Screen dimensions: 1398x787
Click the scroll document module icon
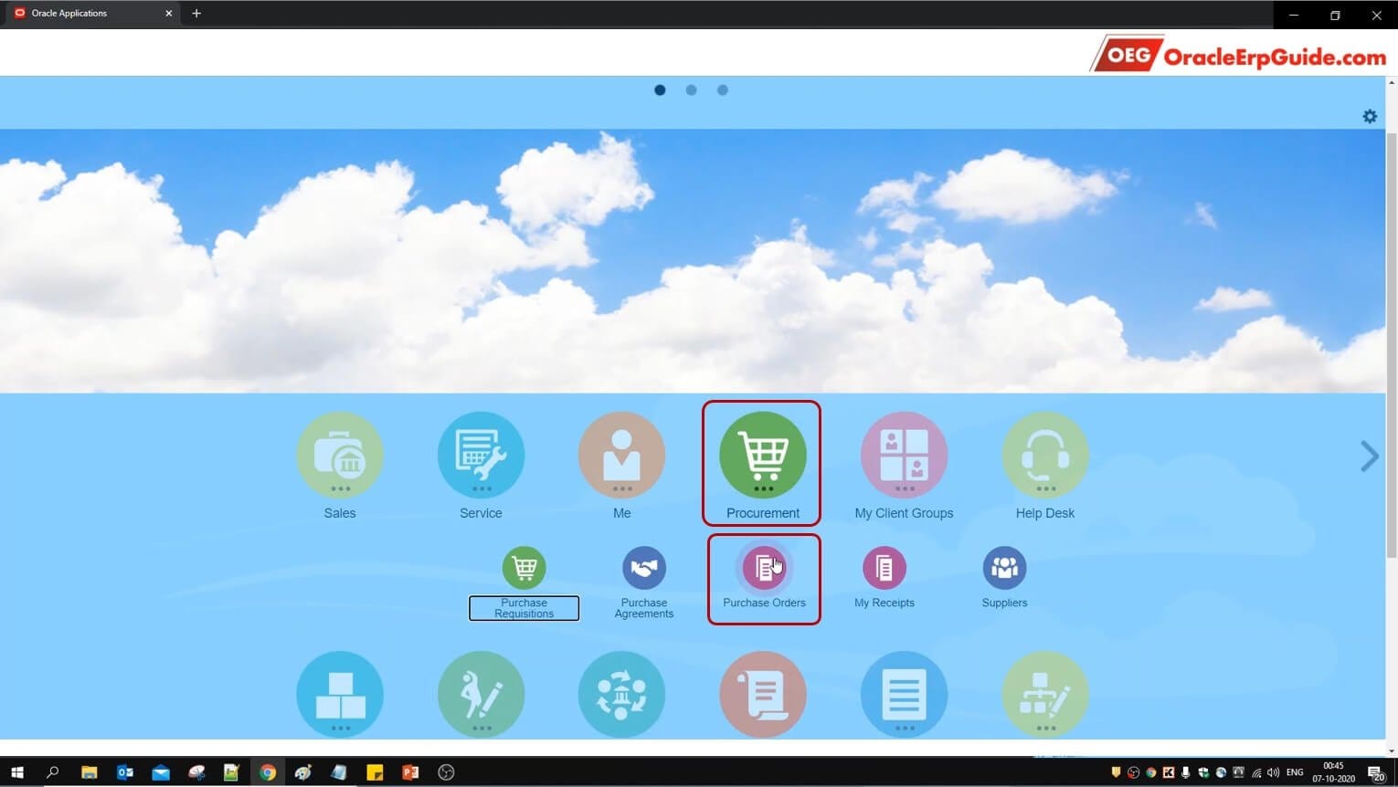(x=763, y=694)
